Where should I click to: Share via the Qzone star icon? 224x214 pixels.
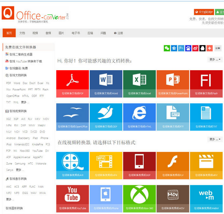coord(174,48)
